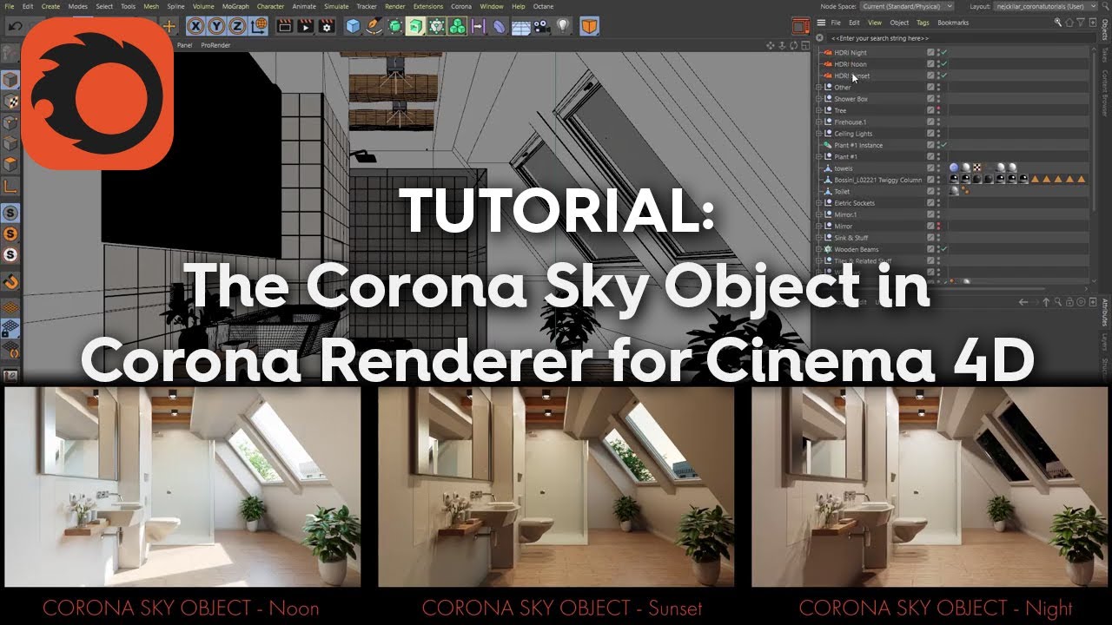The image size is (1112, 625).
Task: Click Render to Picture Viewer icon
Action: (x=305, y=26)
